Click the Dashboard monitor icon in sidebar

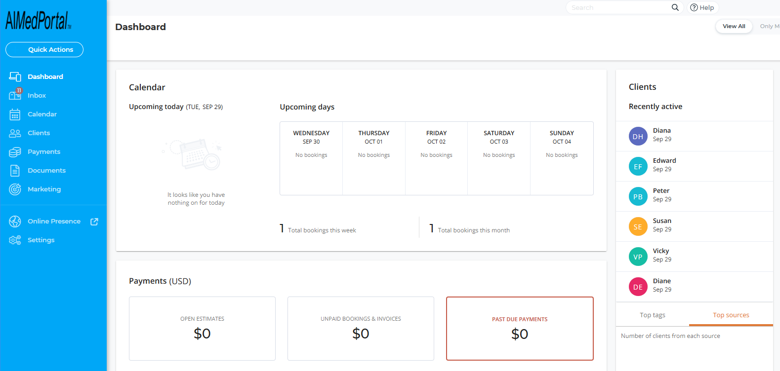pyautogui.click(x=15, y=76)
